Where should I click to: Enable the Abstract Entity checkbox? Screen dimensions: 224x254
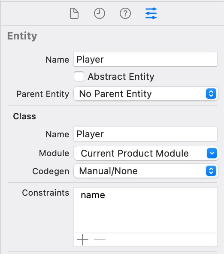(79, 76)
